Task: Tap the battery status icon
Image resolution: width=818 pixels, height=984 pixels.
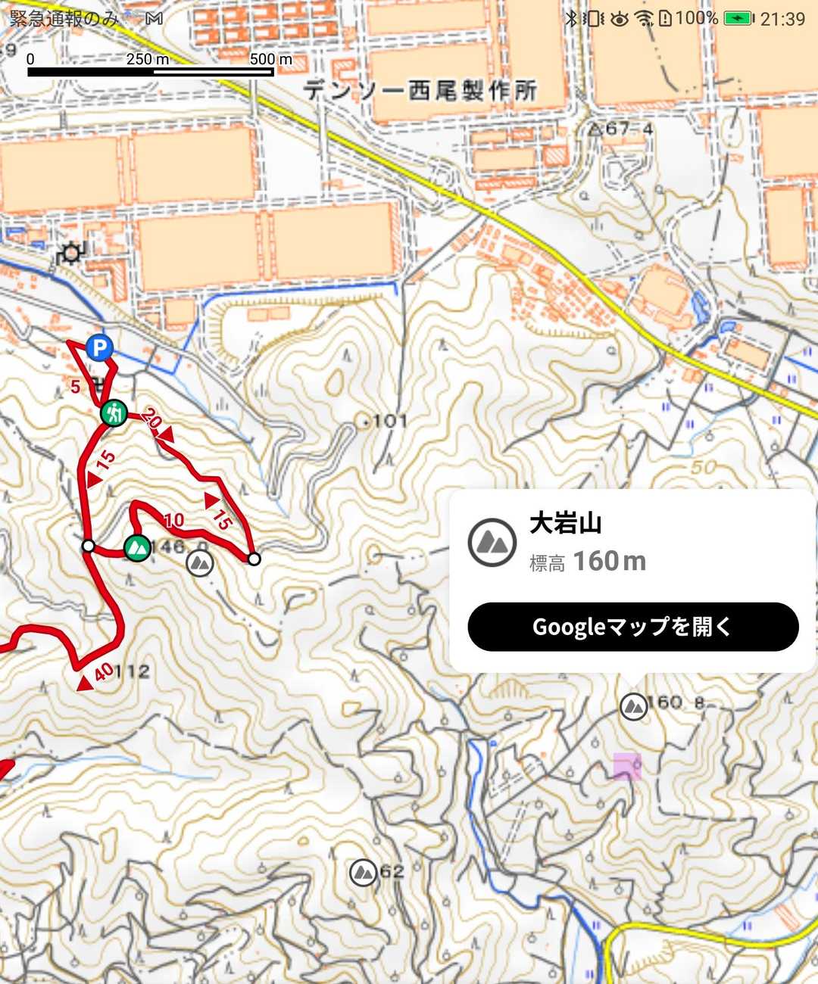Action: 739,18
